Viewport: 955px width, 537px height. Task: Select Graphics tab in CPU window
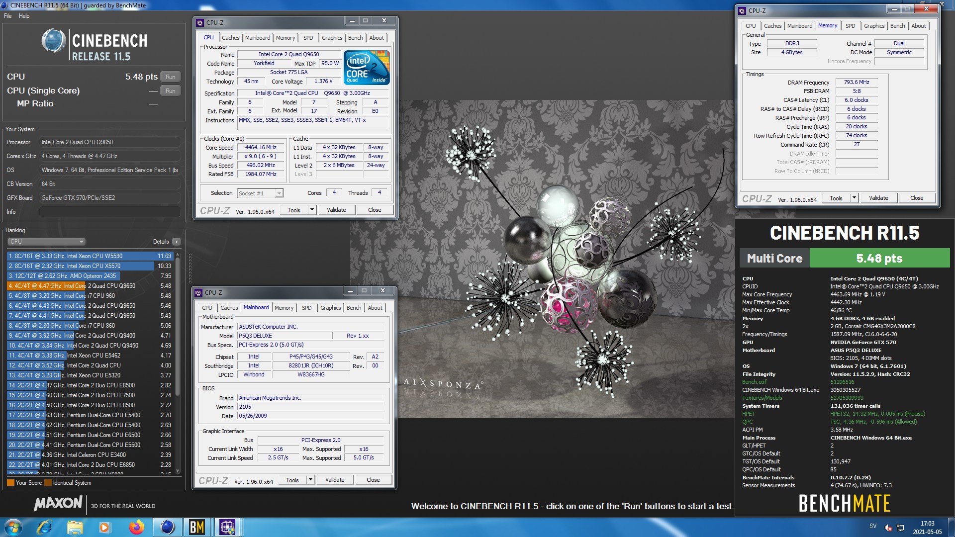(332, 38)
